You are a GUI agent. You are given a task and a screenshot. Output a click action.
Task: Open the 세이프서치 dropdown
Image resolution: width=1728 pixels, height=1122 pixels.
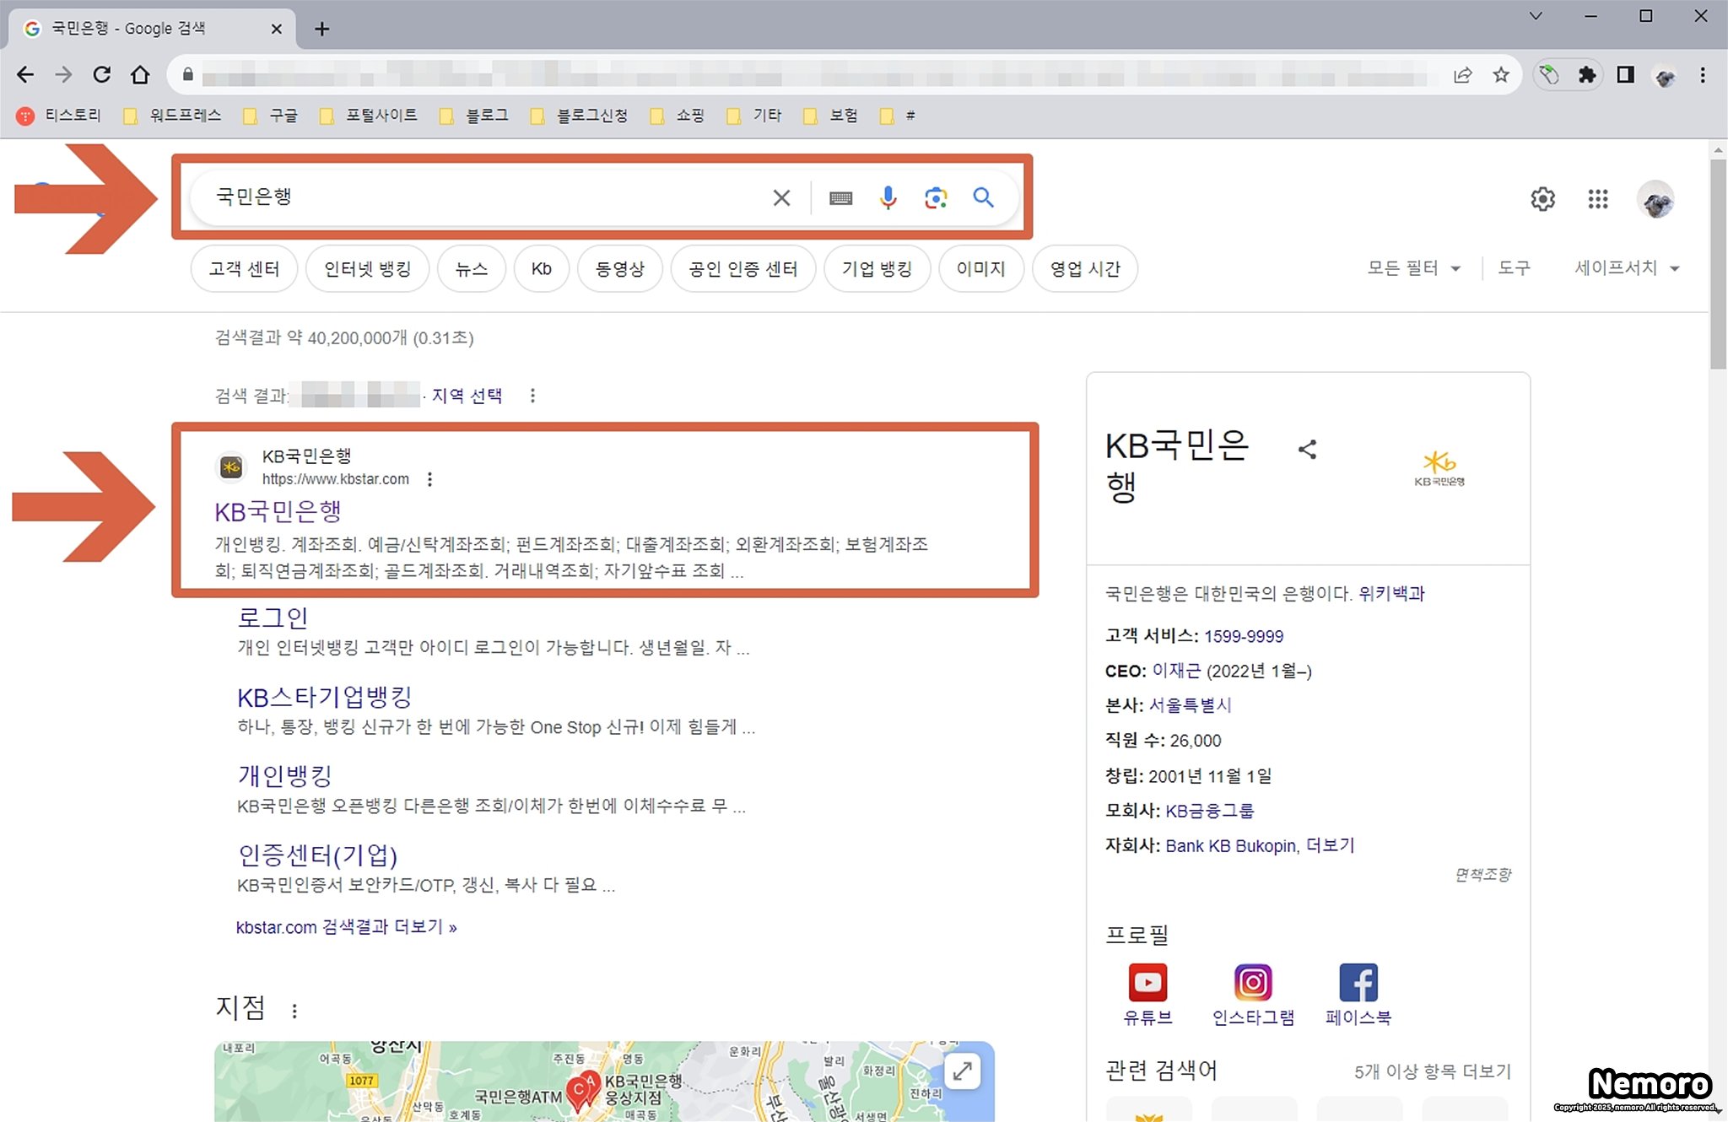tap(1626, 268)
